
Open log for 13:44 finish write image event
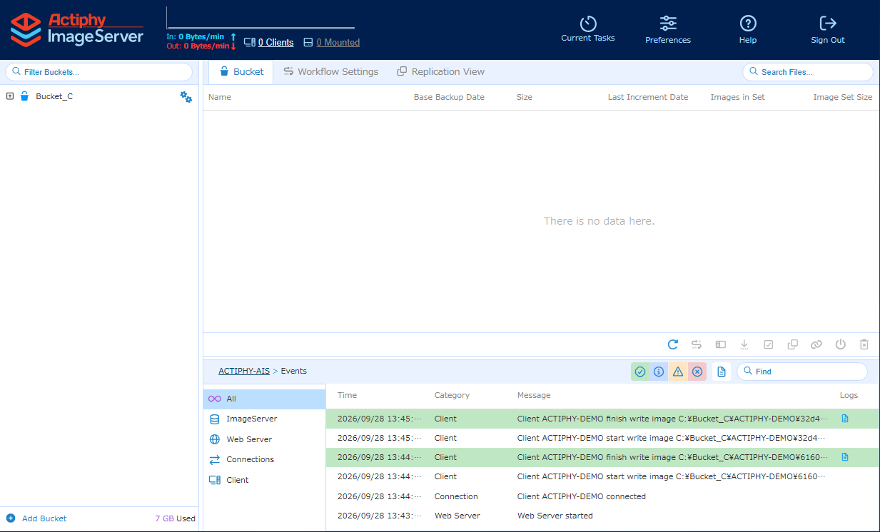point(845,457)
